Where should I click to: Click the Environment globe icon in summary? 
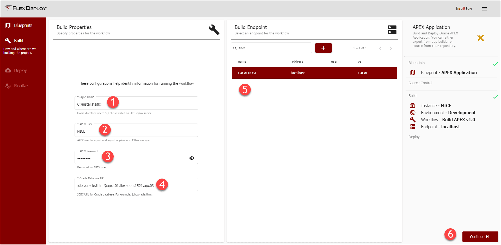(413, 113)
